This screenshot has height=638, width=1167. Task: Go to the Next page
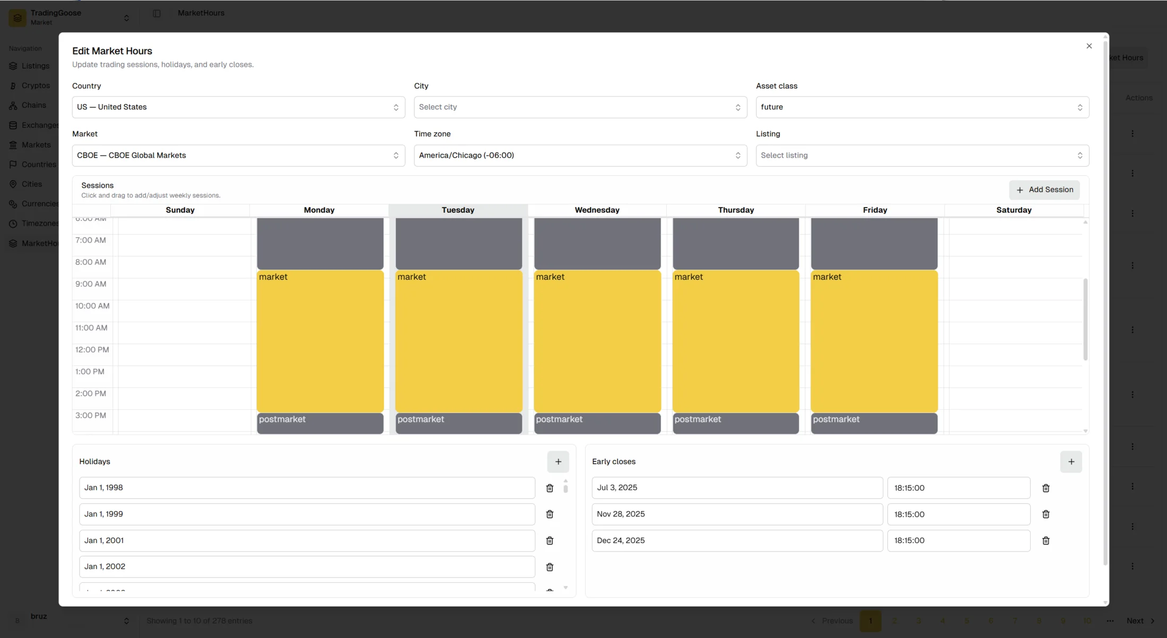[x=1140, y=620]
